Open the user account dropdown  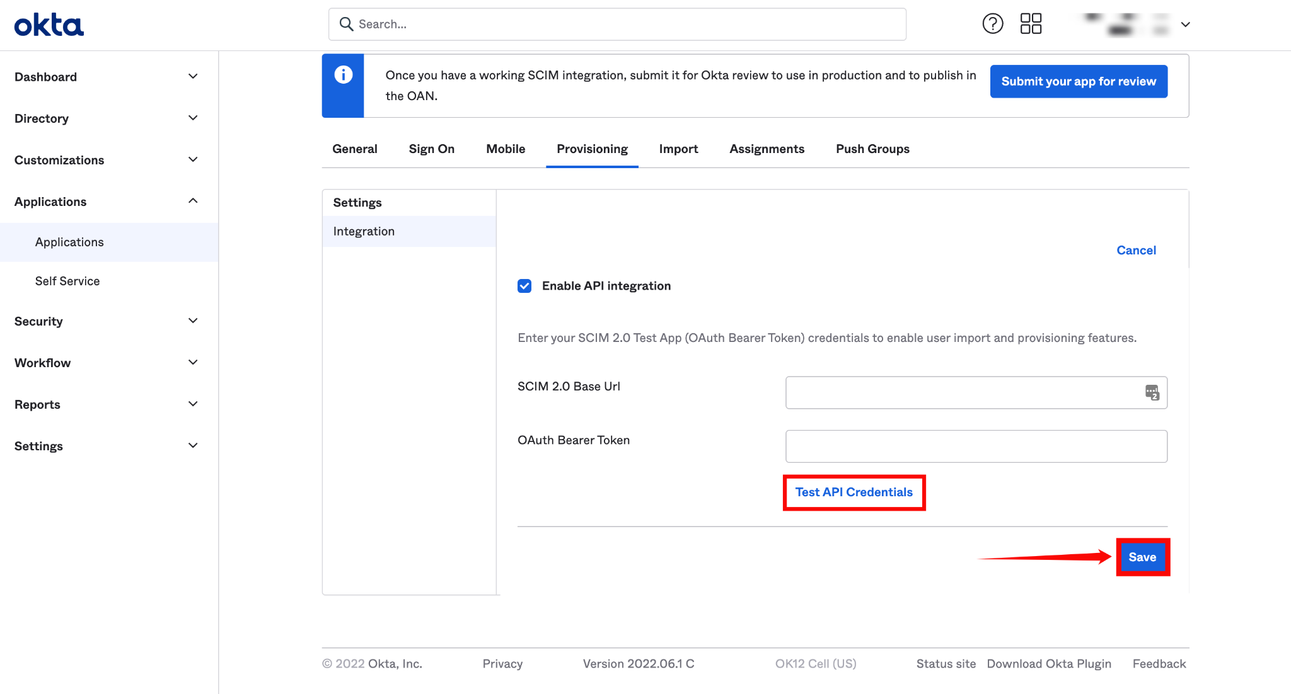point(1185,25)
